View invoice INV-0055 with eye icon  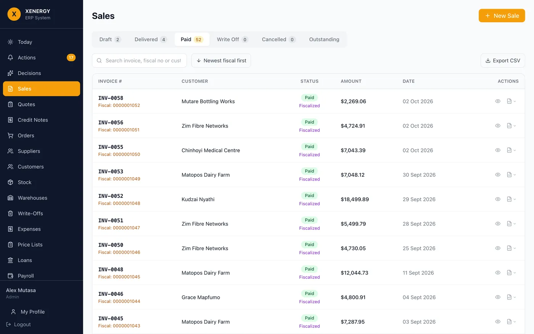[498, 150]
